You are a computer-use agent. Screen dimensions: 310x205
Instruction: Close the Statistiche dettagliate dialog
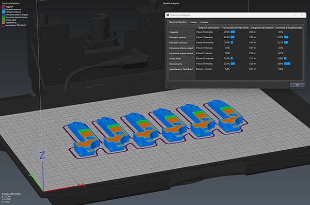point(302,15)
